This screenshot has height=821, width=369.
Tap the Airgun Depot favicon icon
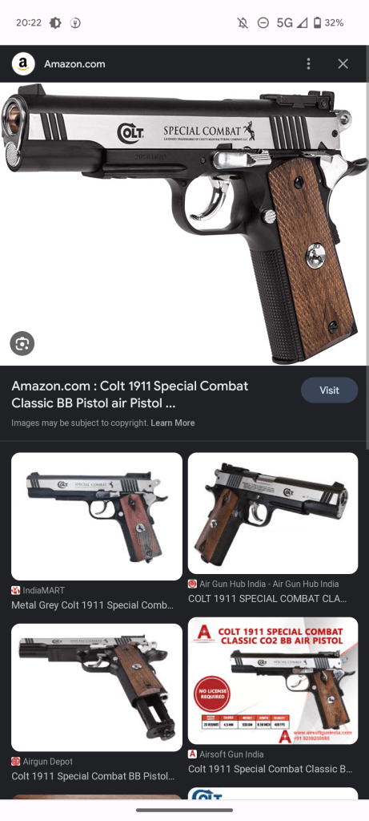click(16, 762)
